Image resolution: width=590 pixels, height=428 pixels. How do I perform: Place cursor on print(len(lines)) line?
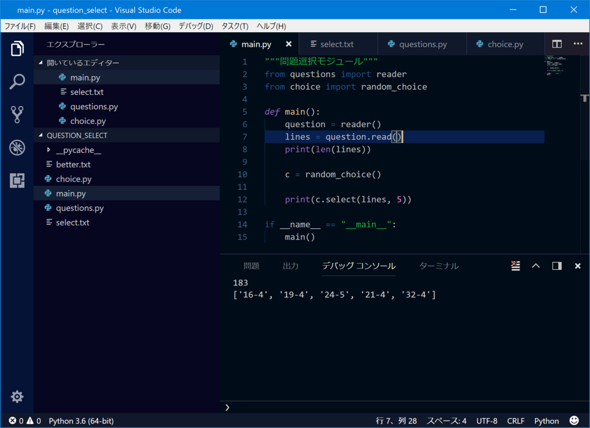327,150
